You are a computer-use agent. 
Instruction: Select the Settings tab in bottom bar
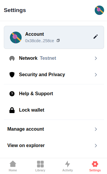pyautogui.click(x=95, y=166)
